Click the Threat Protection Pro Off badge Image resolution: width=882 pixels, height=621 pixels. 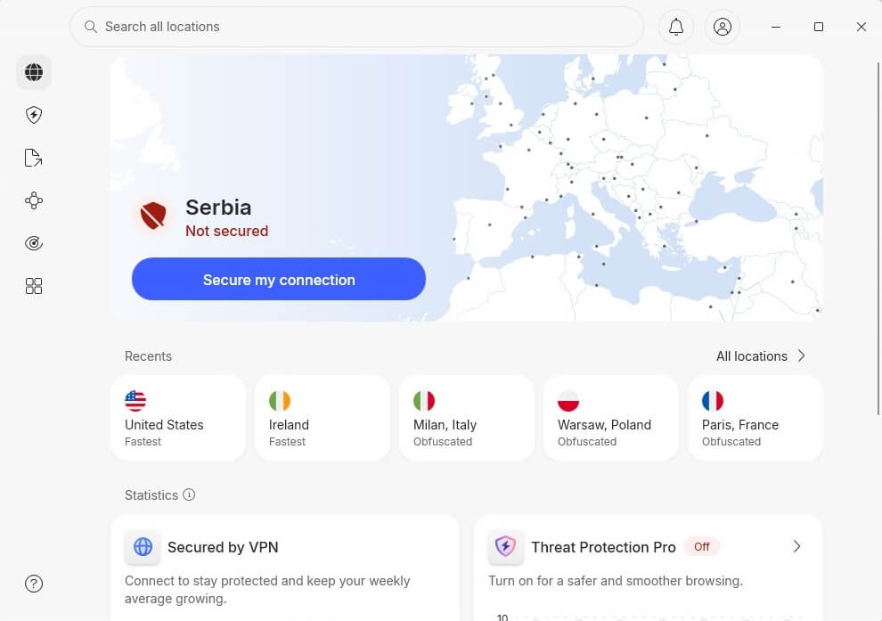pyautogui.click(x=701, y=547)
